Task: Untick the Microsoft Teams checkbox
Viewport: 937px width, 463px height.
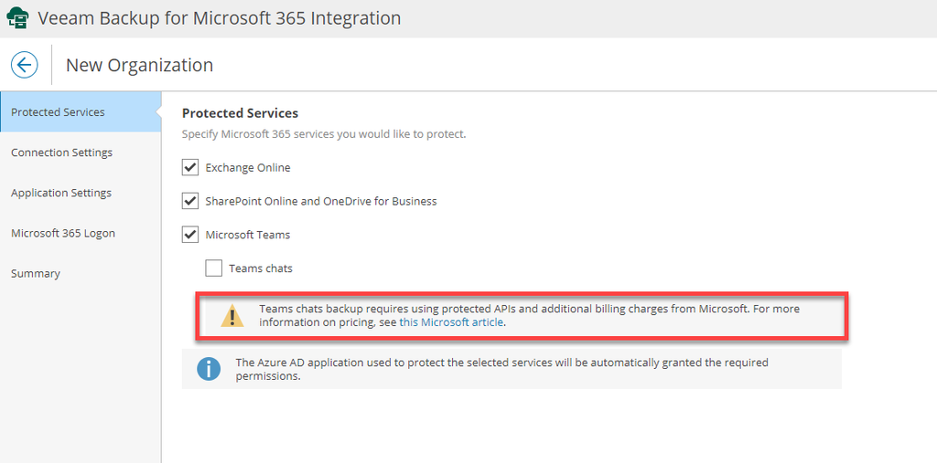Action: [190, 235]
